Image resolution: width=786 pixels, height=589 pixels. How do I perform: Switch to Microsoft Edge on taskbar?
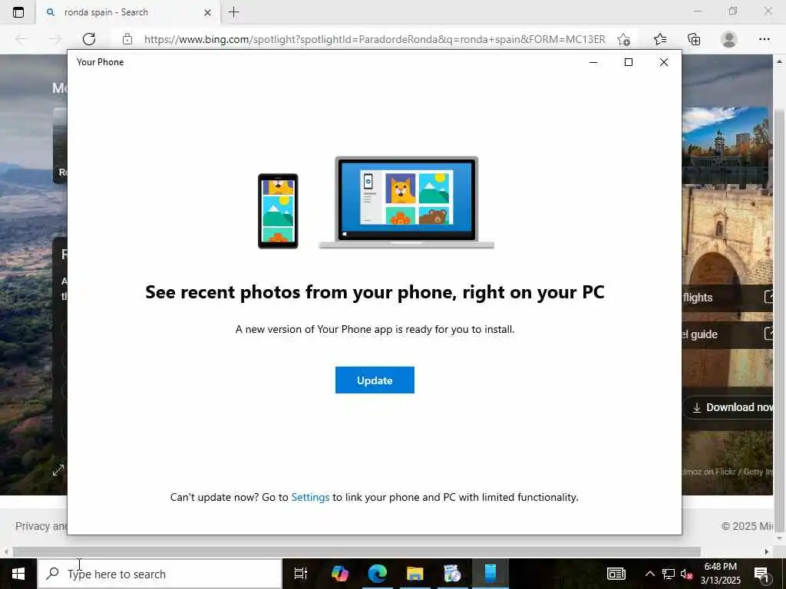(x=378, y=574)
